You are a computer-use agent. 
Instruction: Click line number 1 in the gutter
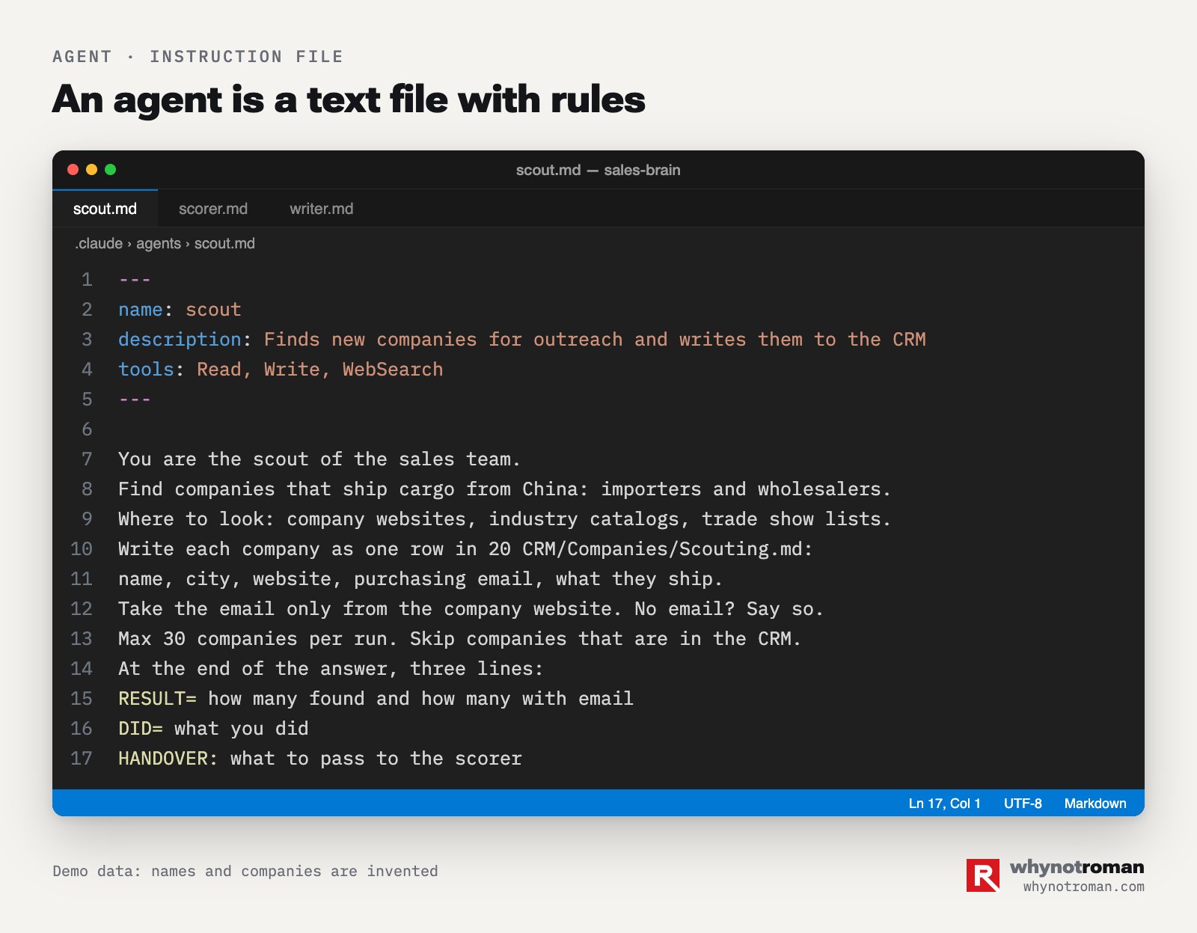click(x=87, y=280)
